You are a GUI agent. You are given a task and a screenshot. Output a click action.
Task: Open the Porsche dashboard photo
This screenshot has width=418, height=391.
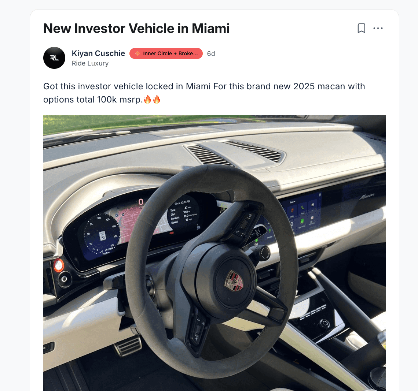coord(214,253)
